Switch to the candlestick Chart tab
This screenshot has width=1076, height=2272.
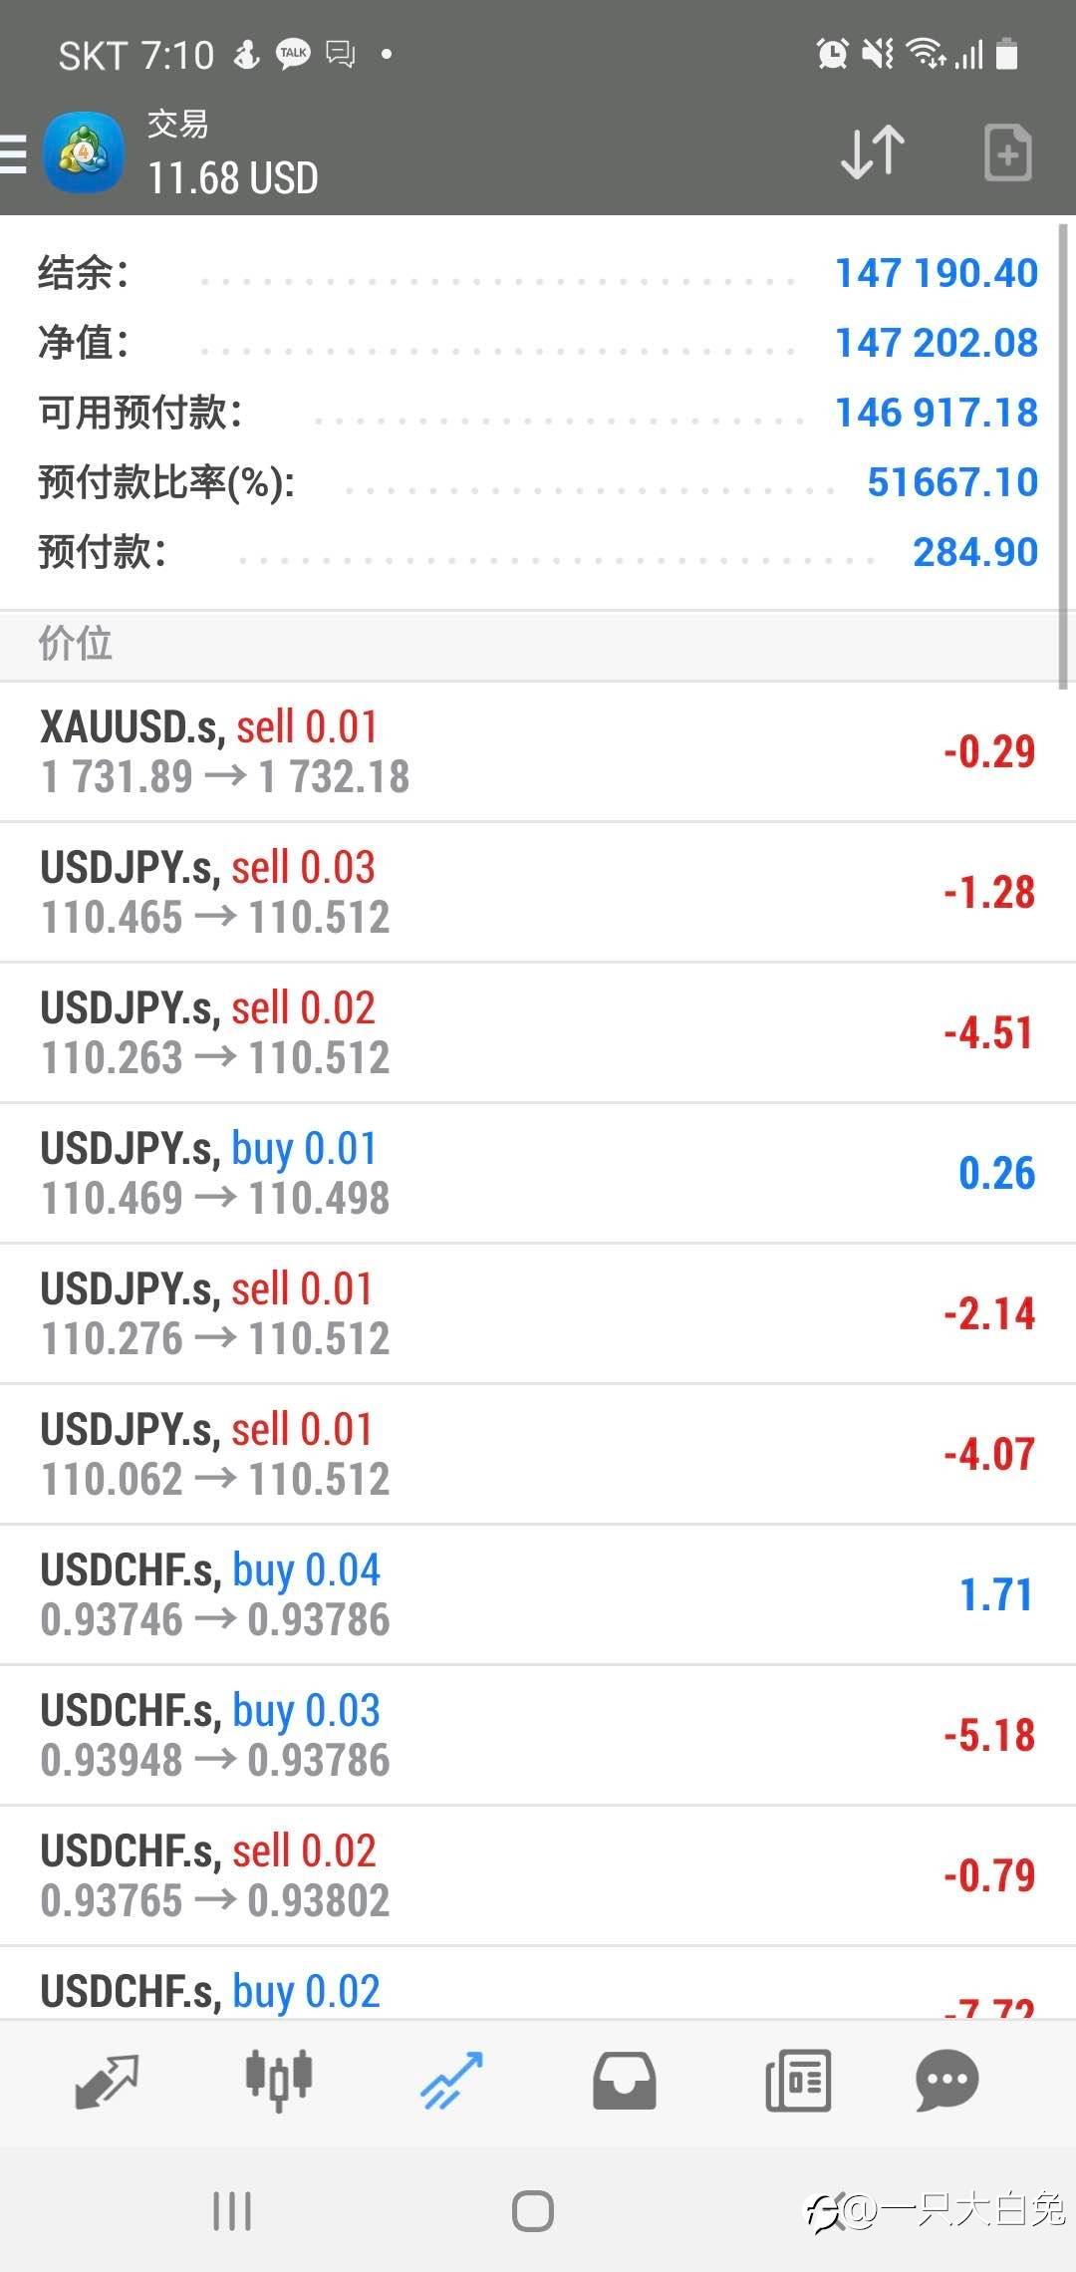point(279,2081)
